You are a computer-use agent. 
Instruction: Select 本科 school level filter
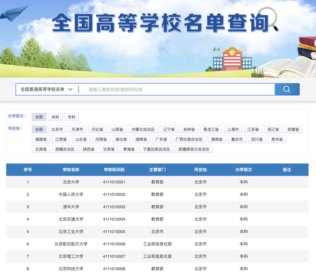(55, 117)
